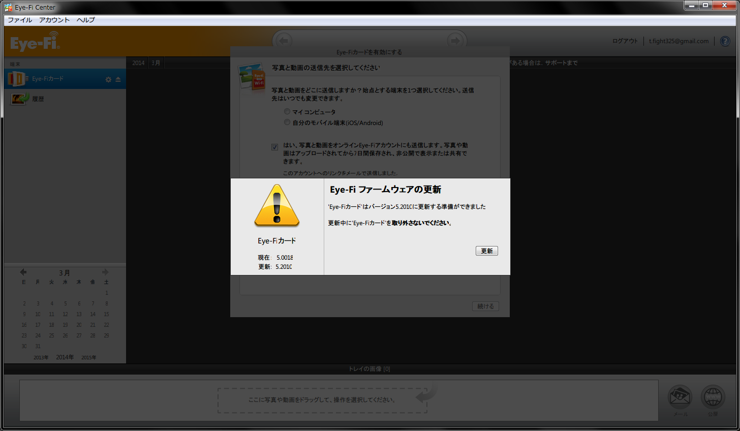
Task: Click the 続ける button
Action: [x=485, y=306]
